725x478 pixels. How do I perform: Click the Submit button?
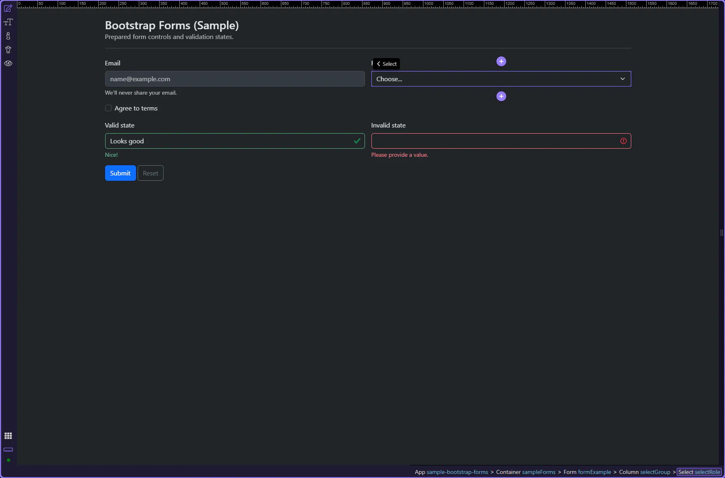click(120, 173)
